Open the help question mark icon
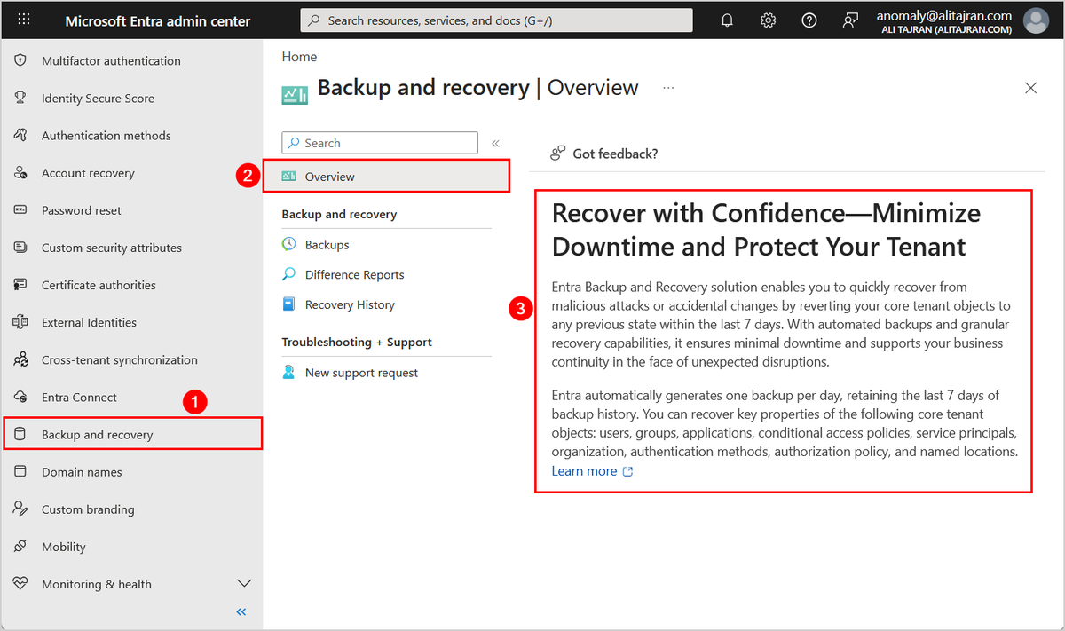 [x=809, y=20]
